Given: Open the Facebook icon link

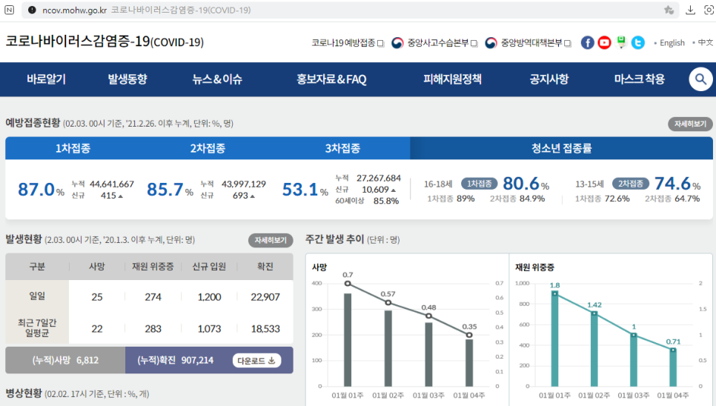Looking at the screenshot, I should pyautogui.click(x=587, y=42).
